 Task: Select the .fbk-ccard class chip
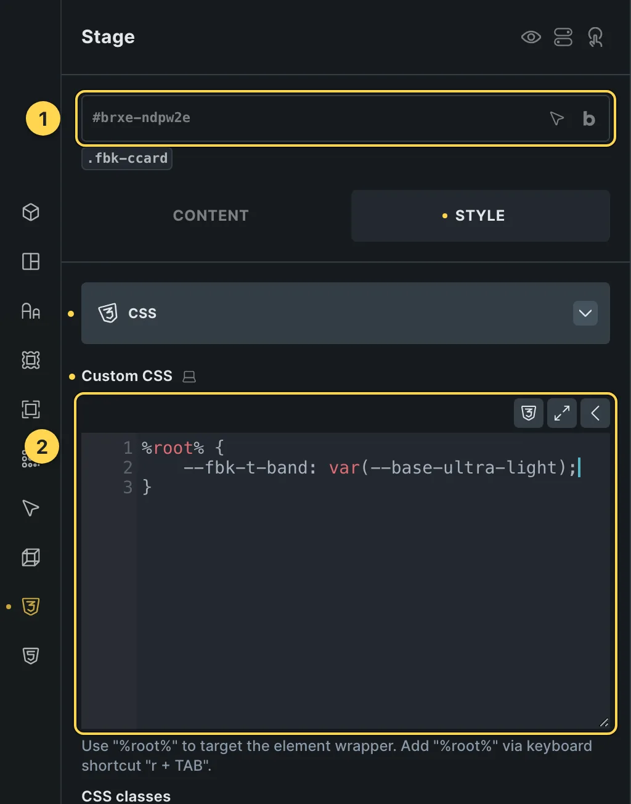tap(127, 158)
